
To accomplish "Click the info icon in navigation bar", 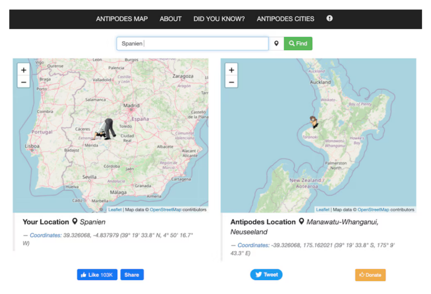I will [x=329, y=18].
